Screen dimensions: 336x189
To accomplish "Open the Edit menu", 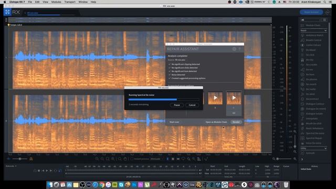I will point(37,2).
